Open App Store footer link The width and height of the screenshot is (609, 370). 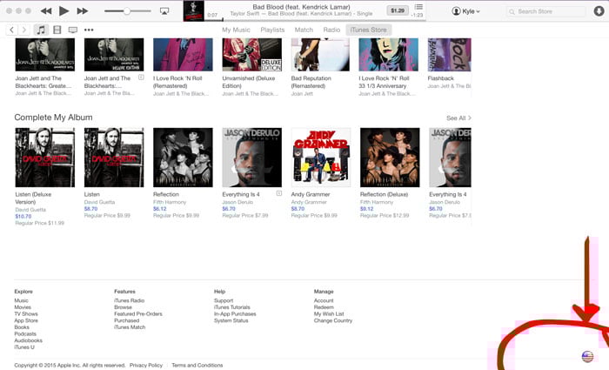coord(26,320)
